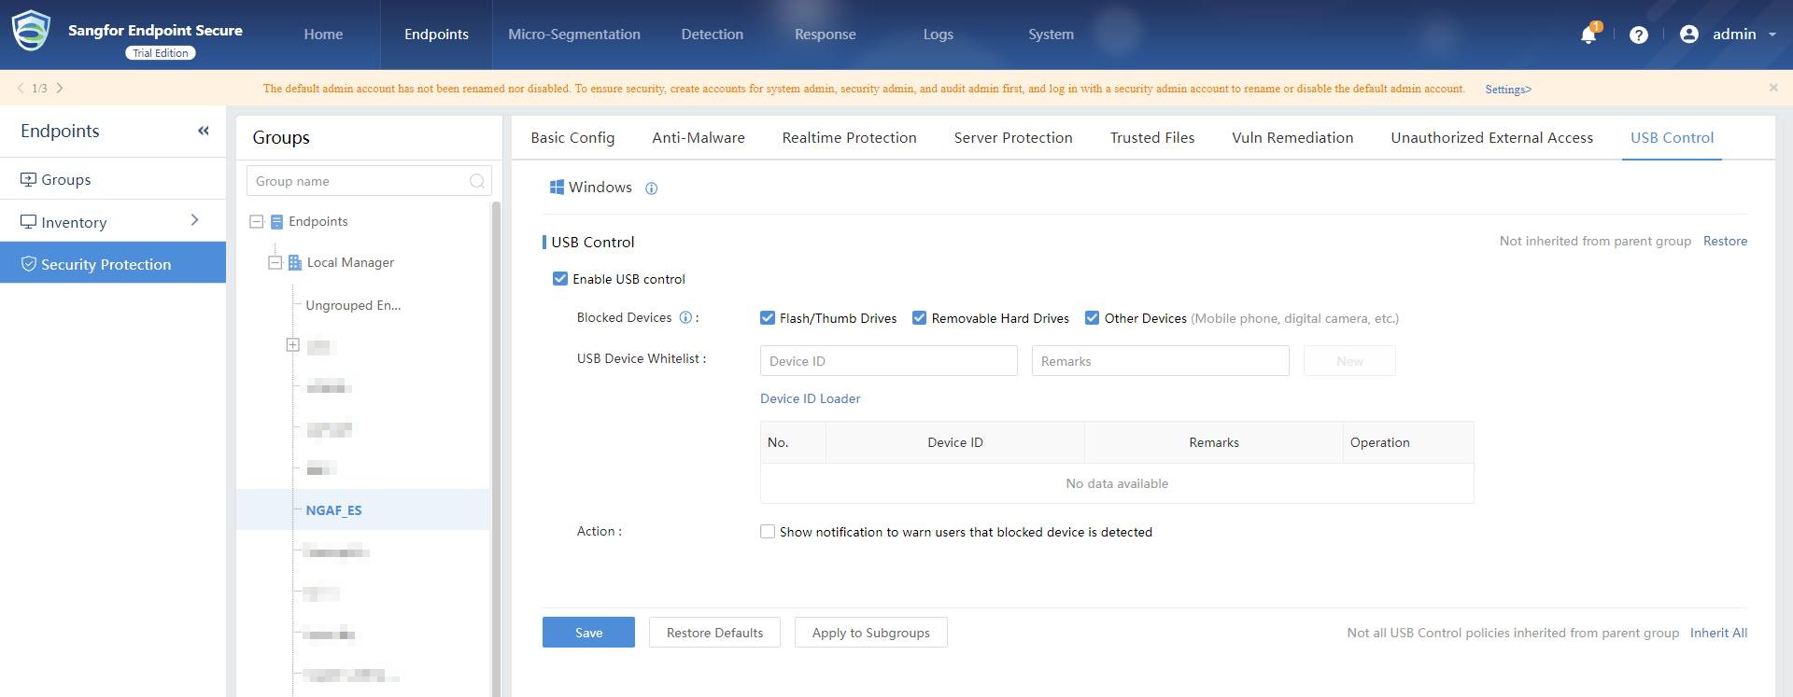Select Groups in the left sidebar
This screenshot has height=697, width=1793.
(112, 179)
